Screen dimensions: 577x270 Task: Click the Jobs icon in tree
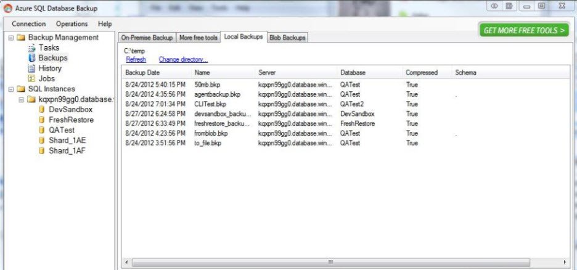(x=31, y=79)
